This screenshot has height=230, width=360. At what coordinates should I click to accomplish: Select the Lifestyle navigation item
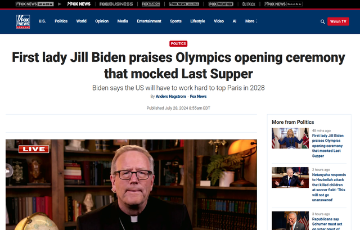(x=197, y=21)
